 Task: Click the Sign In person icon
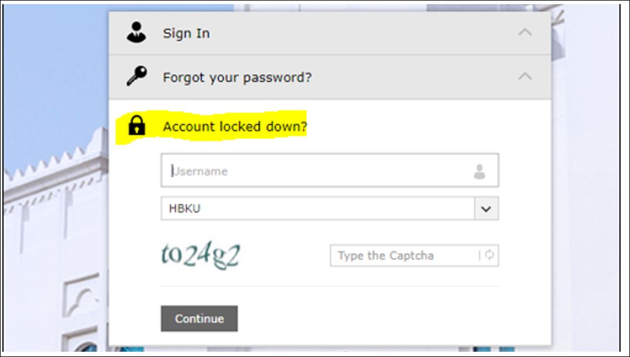click(136, 32)
